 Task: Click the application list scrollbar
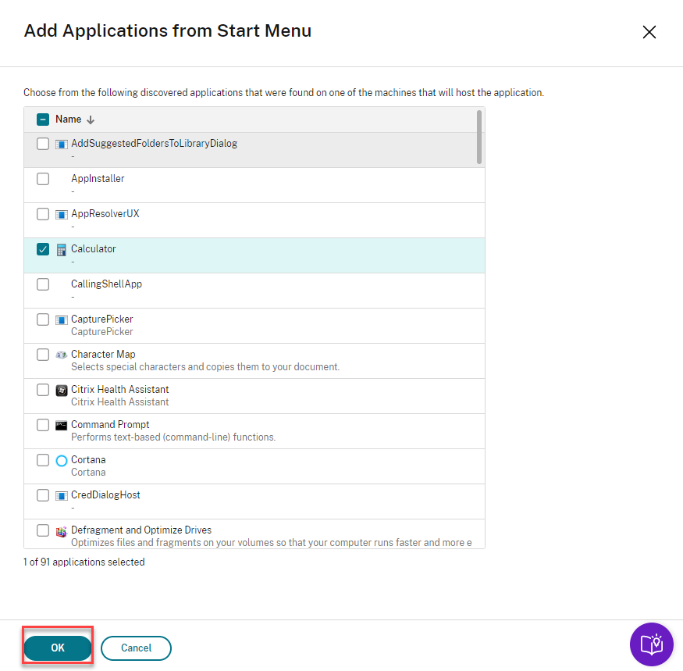(x=478, y=137)
